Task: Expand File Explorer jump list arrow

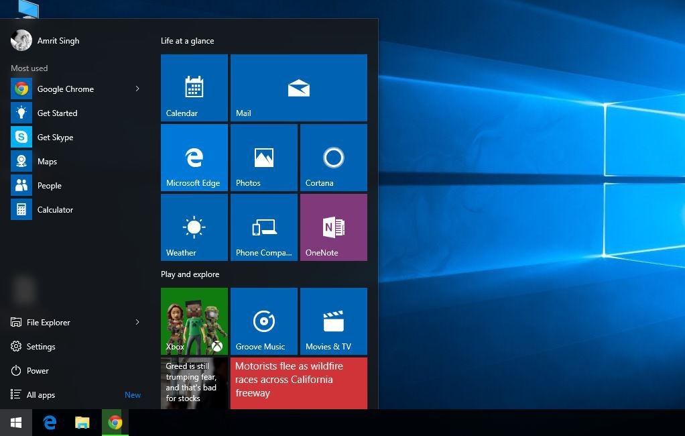Action: pos(137,322)
